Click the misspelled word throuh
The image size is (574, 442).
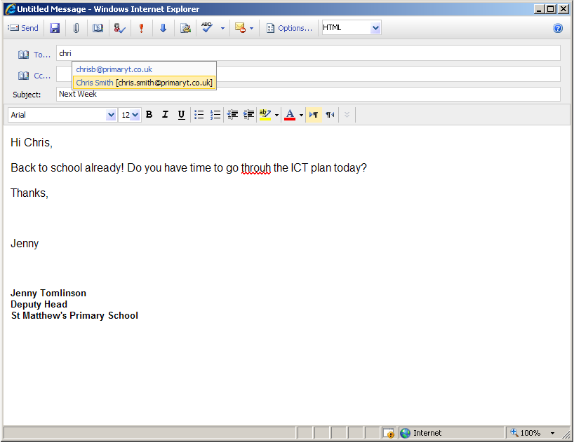click(x=256, y=168)
